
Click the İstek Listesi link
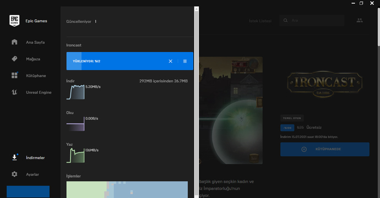(x=260, y=21)
